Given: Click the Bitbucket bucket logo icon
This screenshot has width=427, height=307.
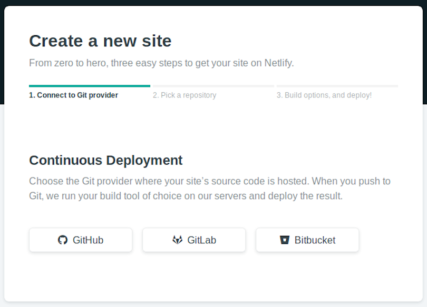Looking at the screenshot, I should click(x=285, y=240).
